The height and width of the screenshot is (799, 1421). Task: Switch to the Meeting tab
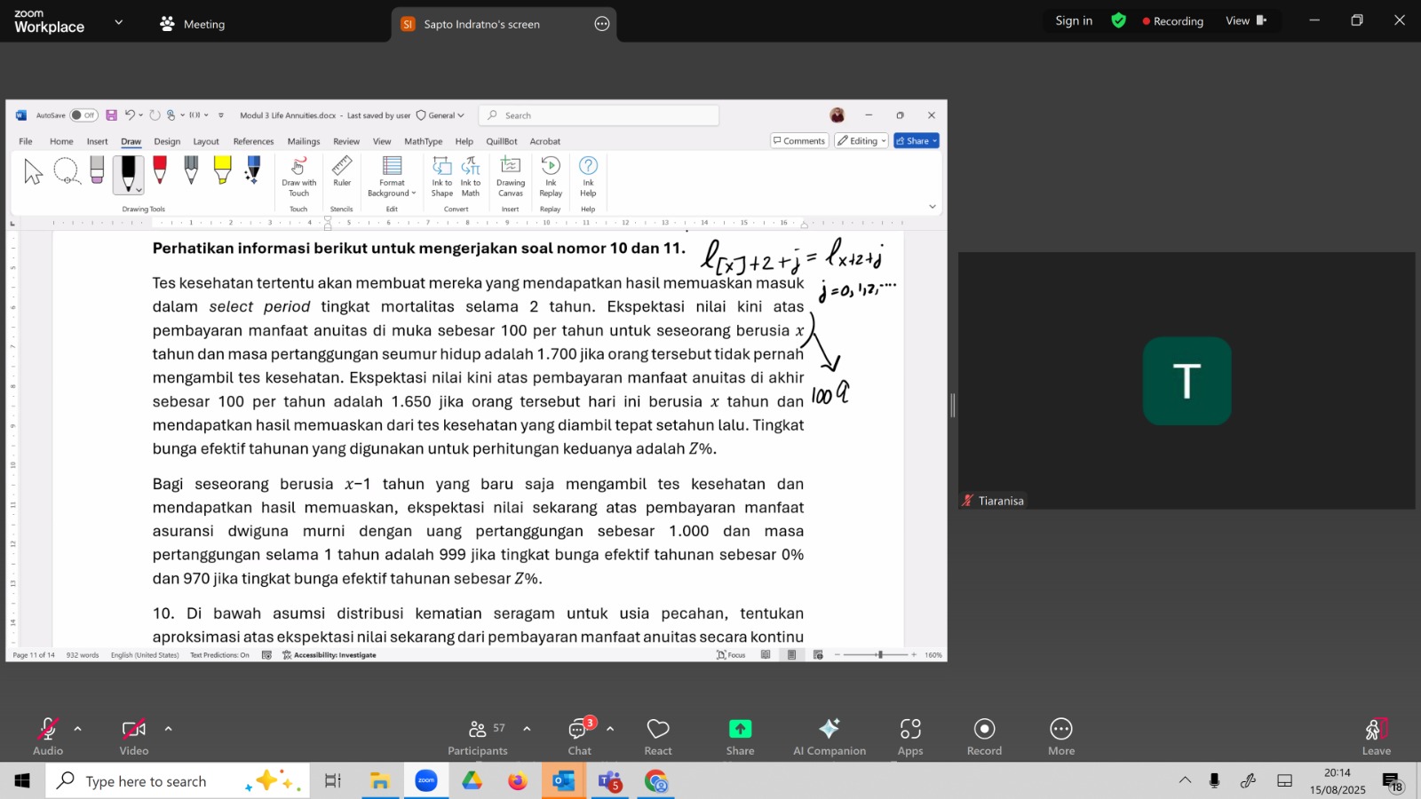(193, 24)
